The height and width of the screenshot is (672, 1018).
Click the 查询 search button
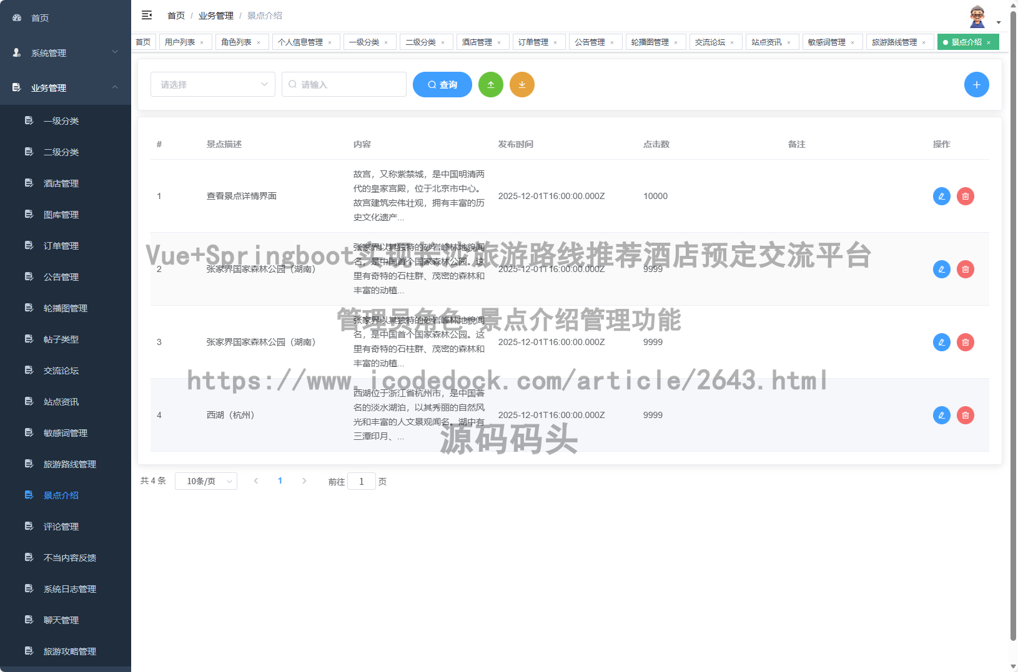coord(442,84)
